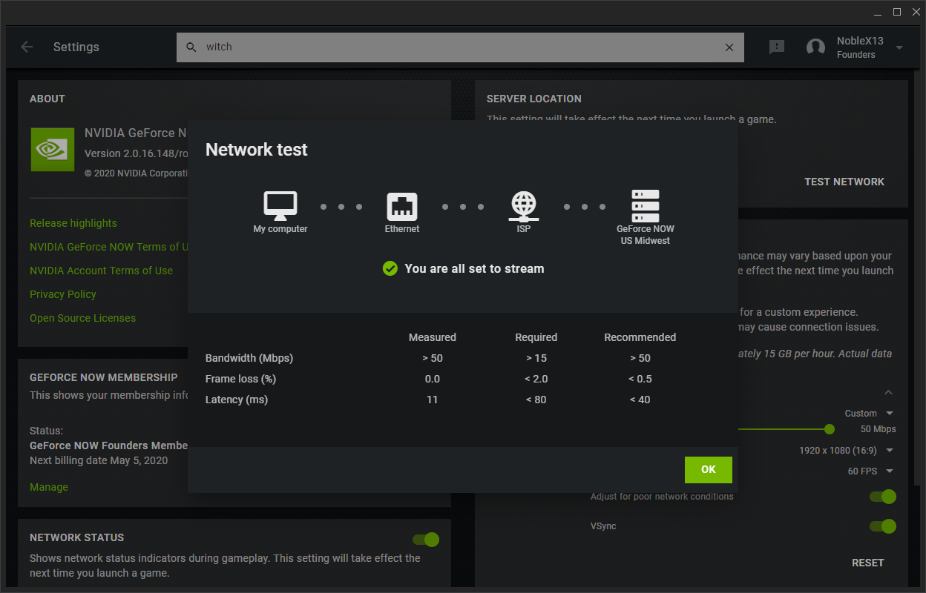This screenshot has height=593, width=926.
Task: Disable Adjust for poor network conditions toggle
Action: (883, 497)
